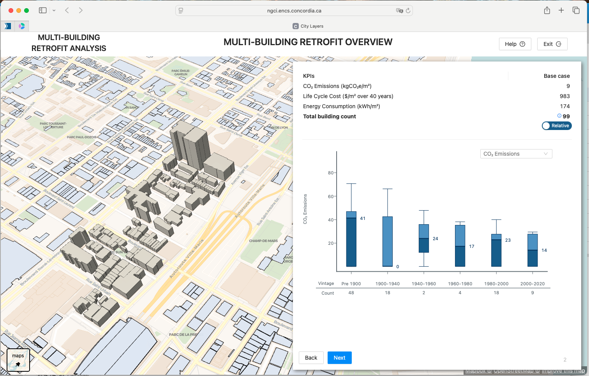Click the 2000-2020 vintage label
Image resolution: width=589 pixels, height=376 pixels.
click(533, 284)
